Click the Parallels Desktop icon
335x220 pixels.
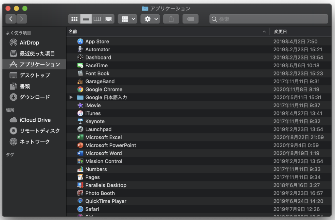[x=80, y=185]
